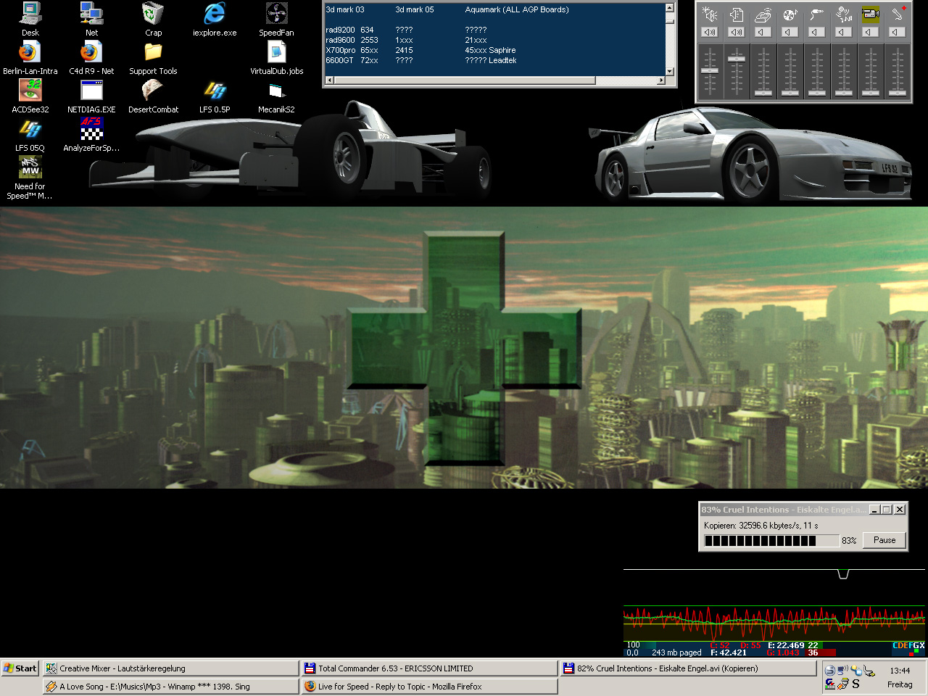The image size is (928, 696).
Task: Click the cable plug tray icon
Action: 868,671
